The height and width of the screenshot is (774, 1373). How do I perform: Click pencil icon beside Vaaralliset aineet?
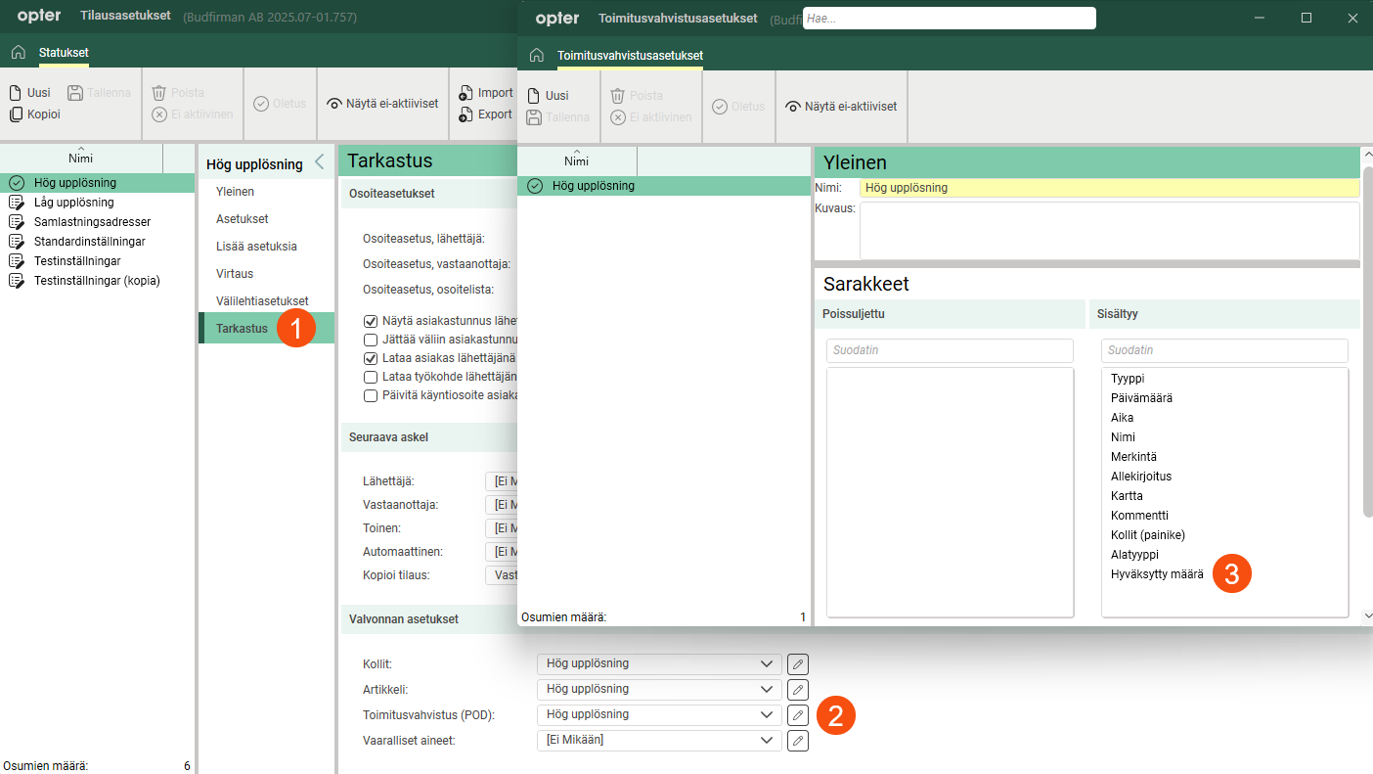798,741
